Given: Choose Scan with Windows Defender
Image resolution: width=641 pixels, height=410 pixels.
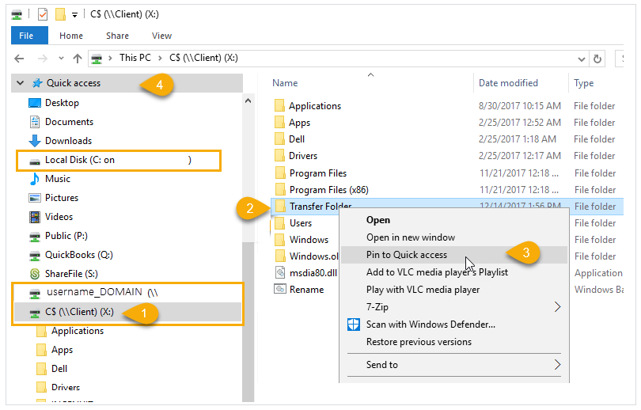Looking at the screenshot, I should point(430,325).
